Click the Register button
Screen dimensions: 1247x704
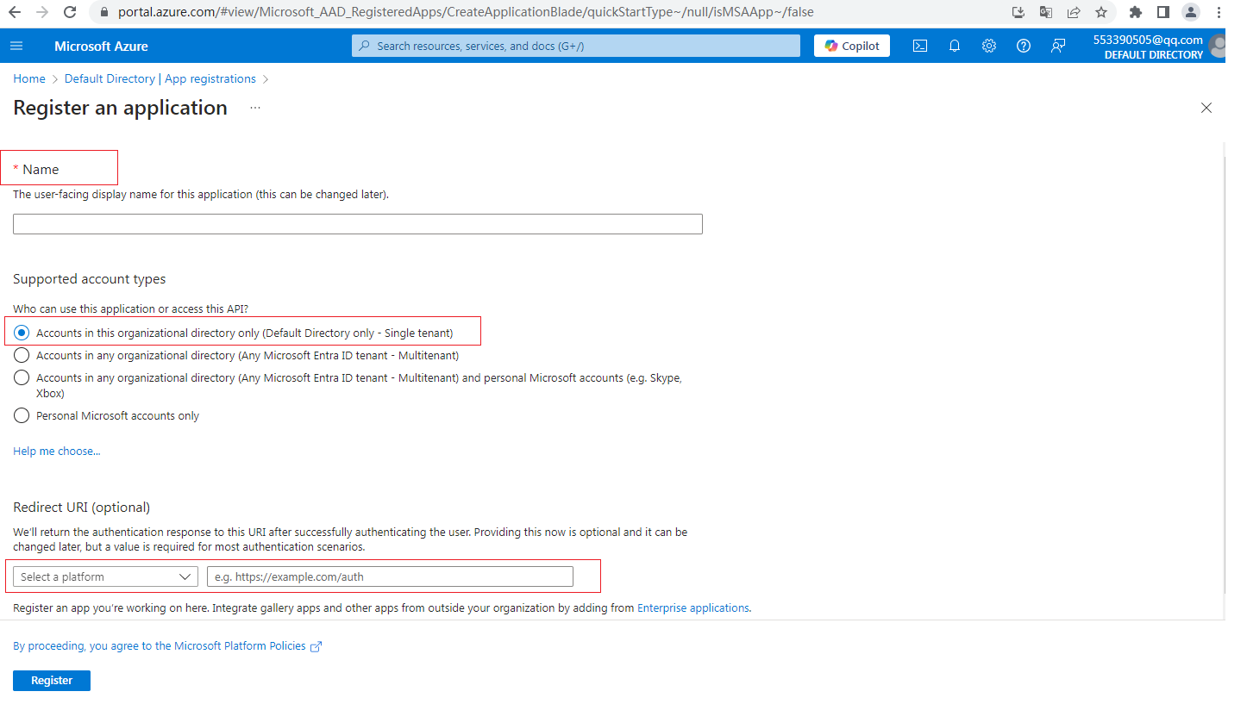click(x=52, y=681)
